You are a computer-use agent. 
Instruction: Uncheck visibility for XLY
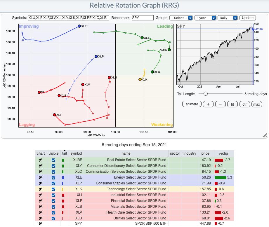click(x=53, y=166)
